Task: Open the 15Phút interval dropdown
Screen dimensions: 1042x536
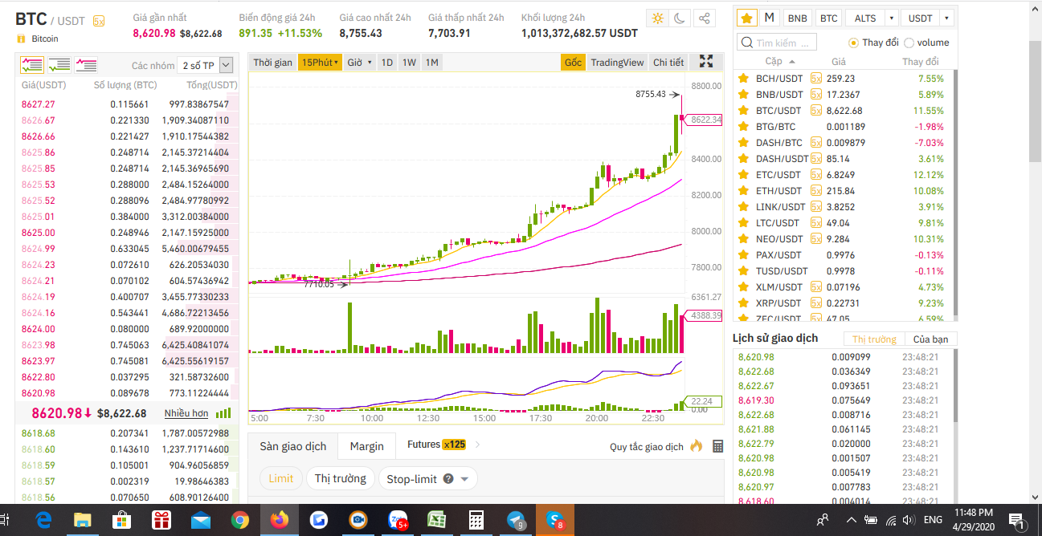Action: (x=320, y=62)
